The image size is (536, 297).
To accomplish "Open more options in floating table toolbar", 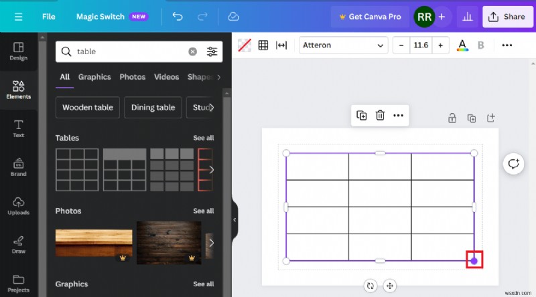I will point(398,115).
